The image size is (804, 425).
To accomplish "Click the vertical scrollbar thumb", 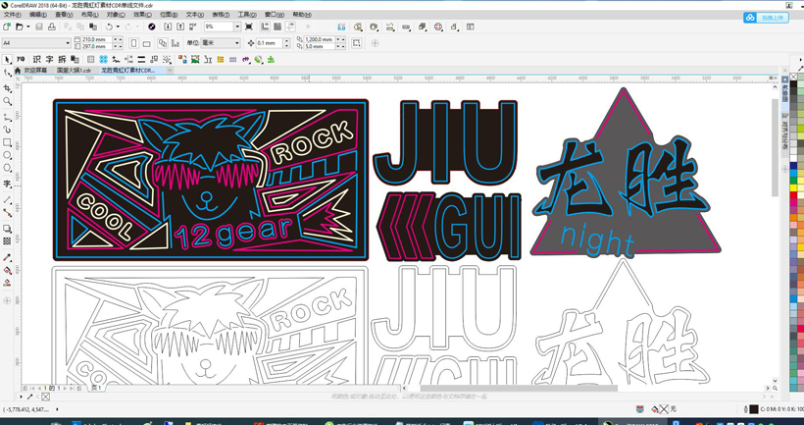I will click(775, 147).
